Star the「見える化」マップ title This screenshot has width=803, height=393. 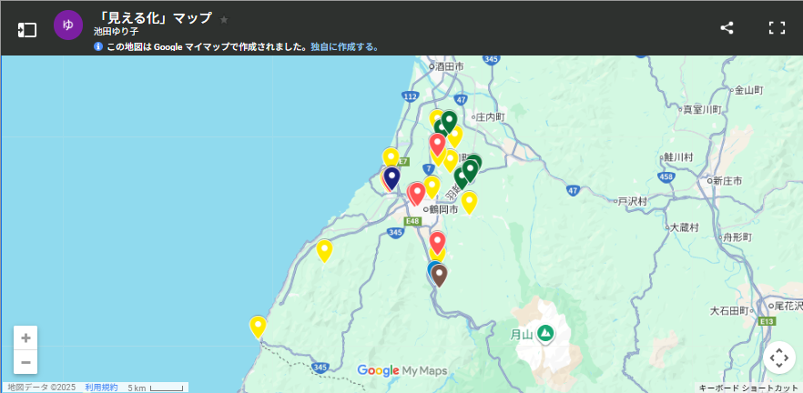pos(225,19)
